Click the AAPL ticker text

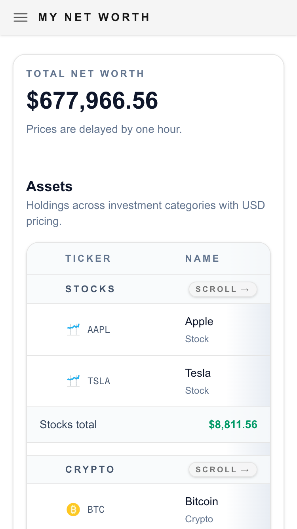click(99, 330)
